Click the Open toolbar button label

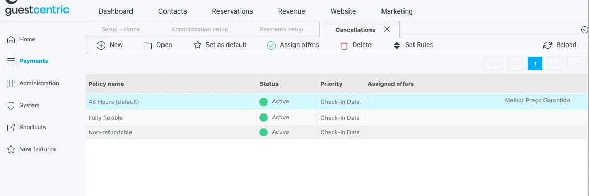(164, 45)
